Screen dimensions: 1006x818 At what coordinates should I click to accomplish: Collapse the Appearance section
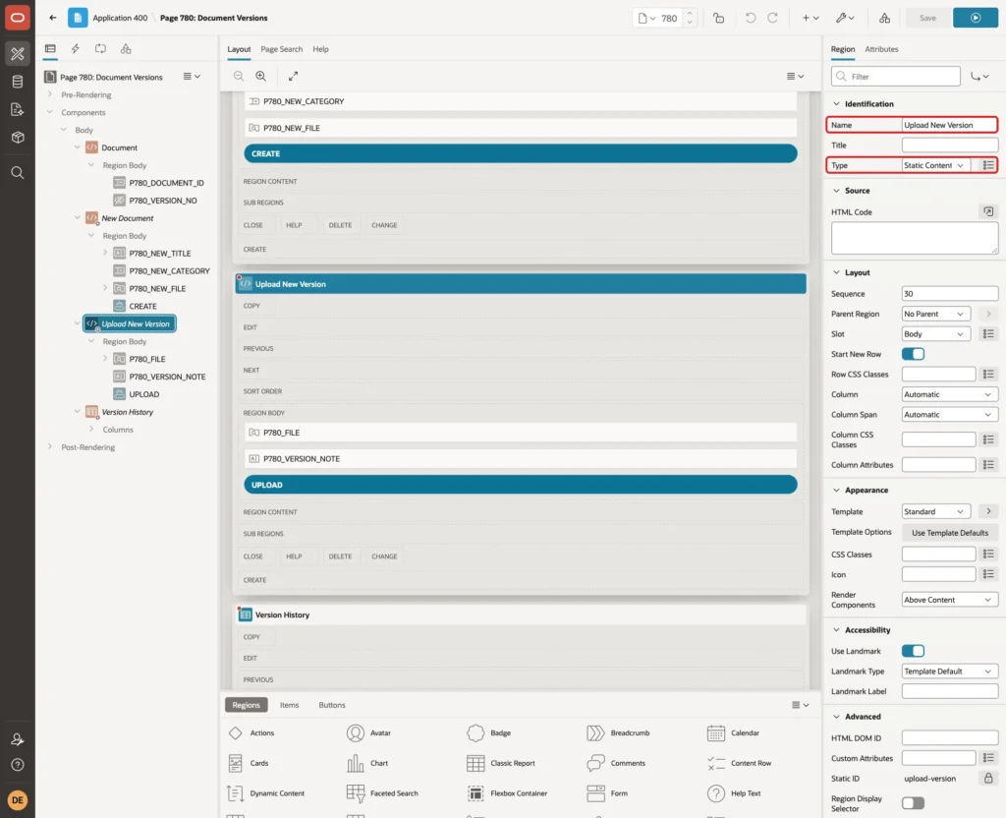(x=836, y=491)
